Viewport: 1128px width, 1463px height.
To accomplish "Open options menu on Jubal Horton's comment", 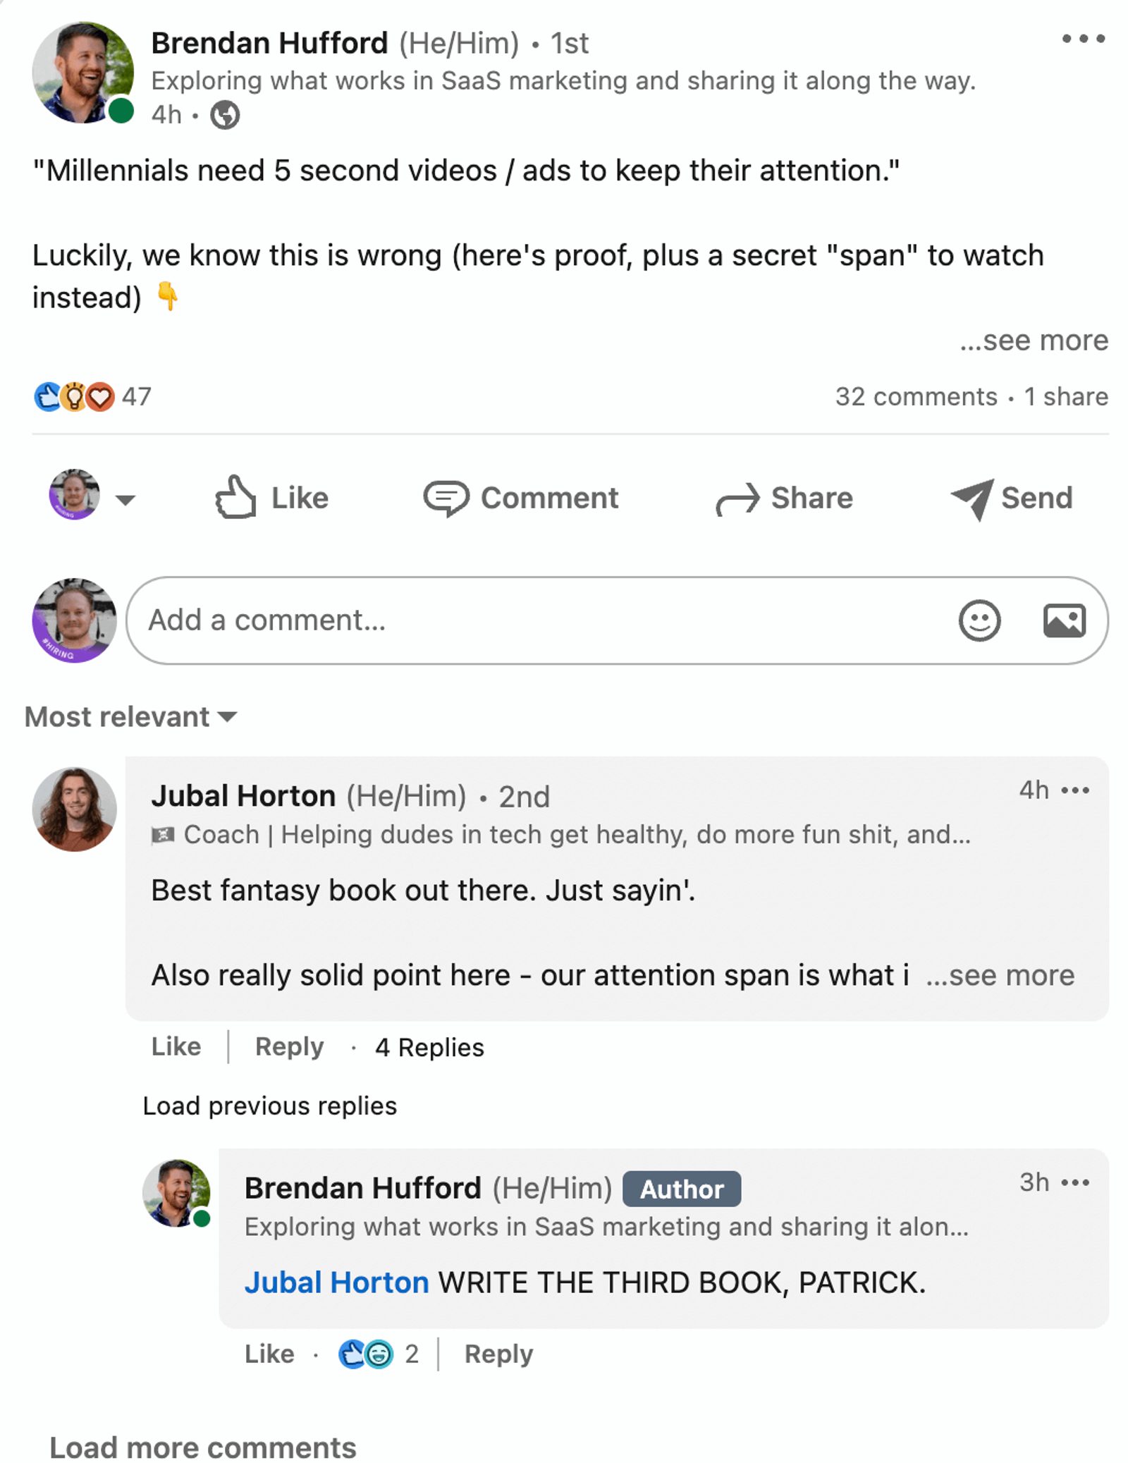I will 1075,790.
